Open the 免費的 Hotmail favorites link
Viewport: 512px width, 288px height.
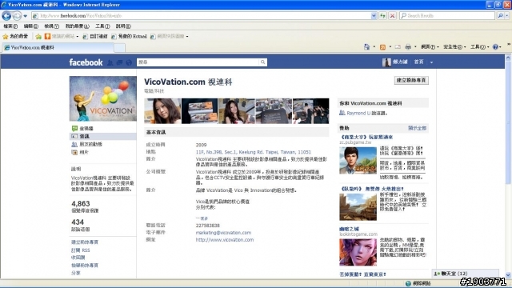tap(130, 36)
